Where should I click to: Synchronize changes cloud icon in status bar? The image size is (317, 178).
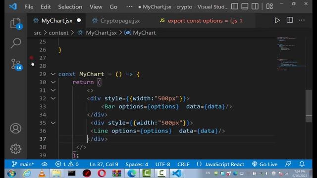pos(45,164)
